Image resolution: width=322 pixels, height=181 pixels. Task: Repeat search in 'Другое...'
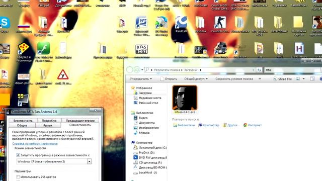click(x=231, y=125)
